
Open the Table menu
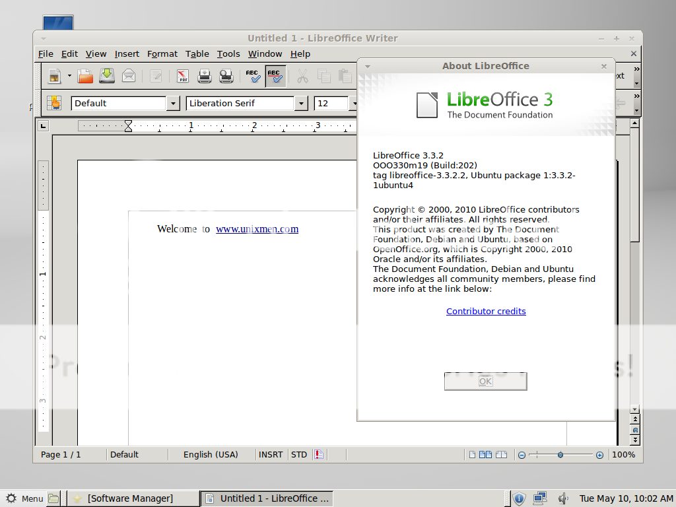coord(197,54)
